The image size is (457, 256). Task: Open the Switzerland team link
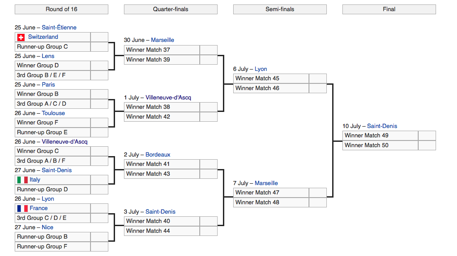(43, 37)
